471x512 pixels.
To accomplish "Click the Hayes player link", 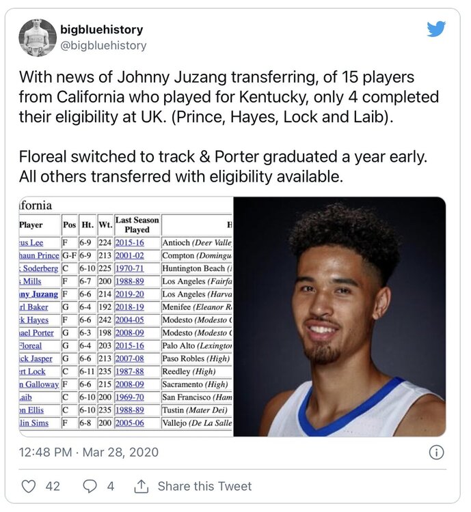I will (x=34, y=320).
